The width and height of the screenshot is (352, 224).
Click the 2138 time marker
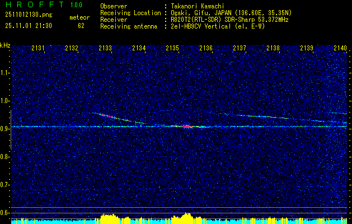273,48
